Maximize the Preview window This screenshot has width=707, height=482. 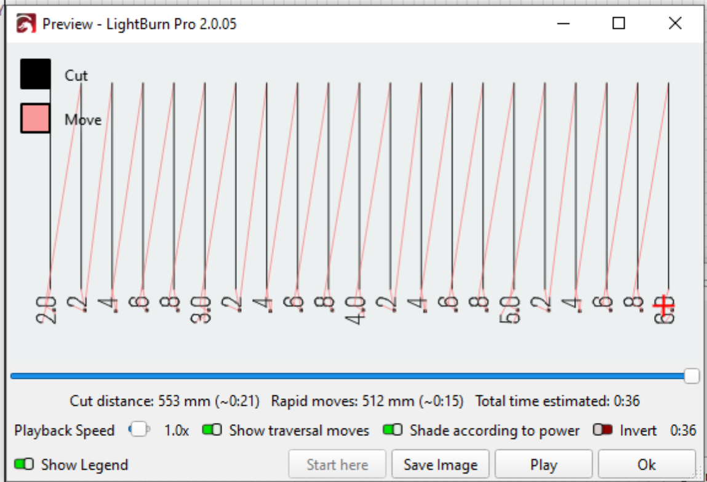(x=619, y=24)
